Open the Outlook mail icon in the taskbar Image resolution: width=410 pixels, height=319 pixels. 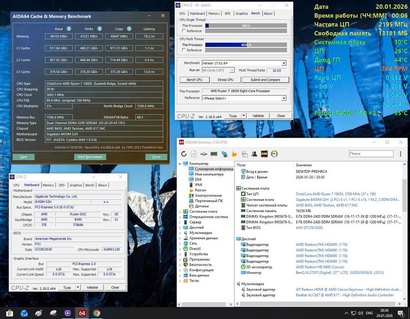point(24,313)
